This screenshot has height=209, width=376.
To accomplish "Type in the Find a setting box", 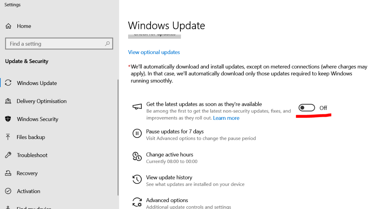I will tap(56, 44).
